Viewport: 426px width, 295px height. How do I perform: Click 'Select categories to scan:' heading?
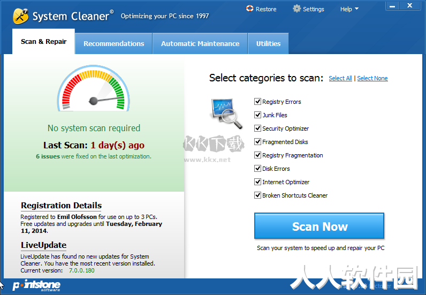[x=267, y=78]
